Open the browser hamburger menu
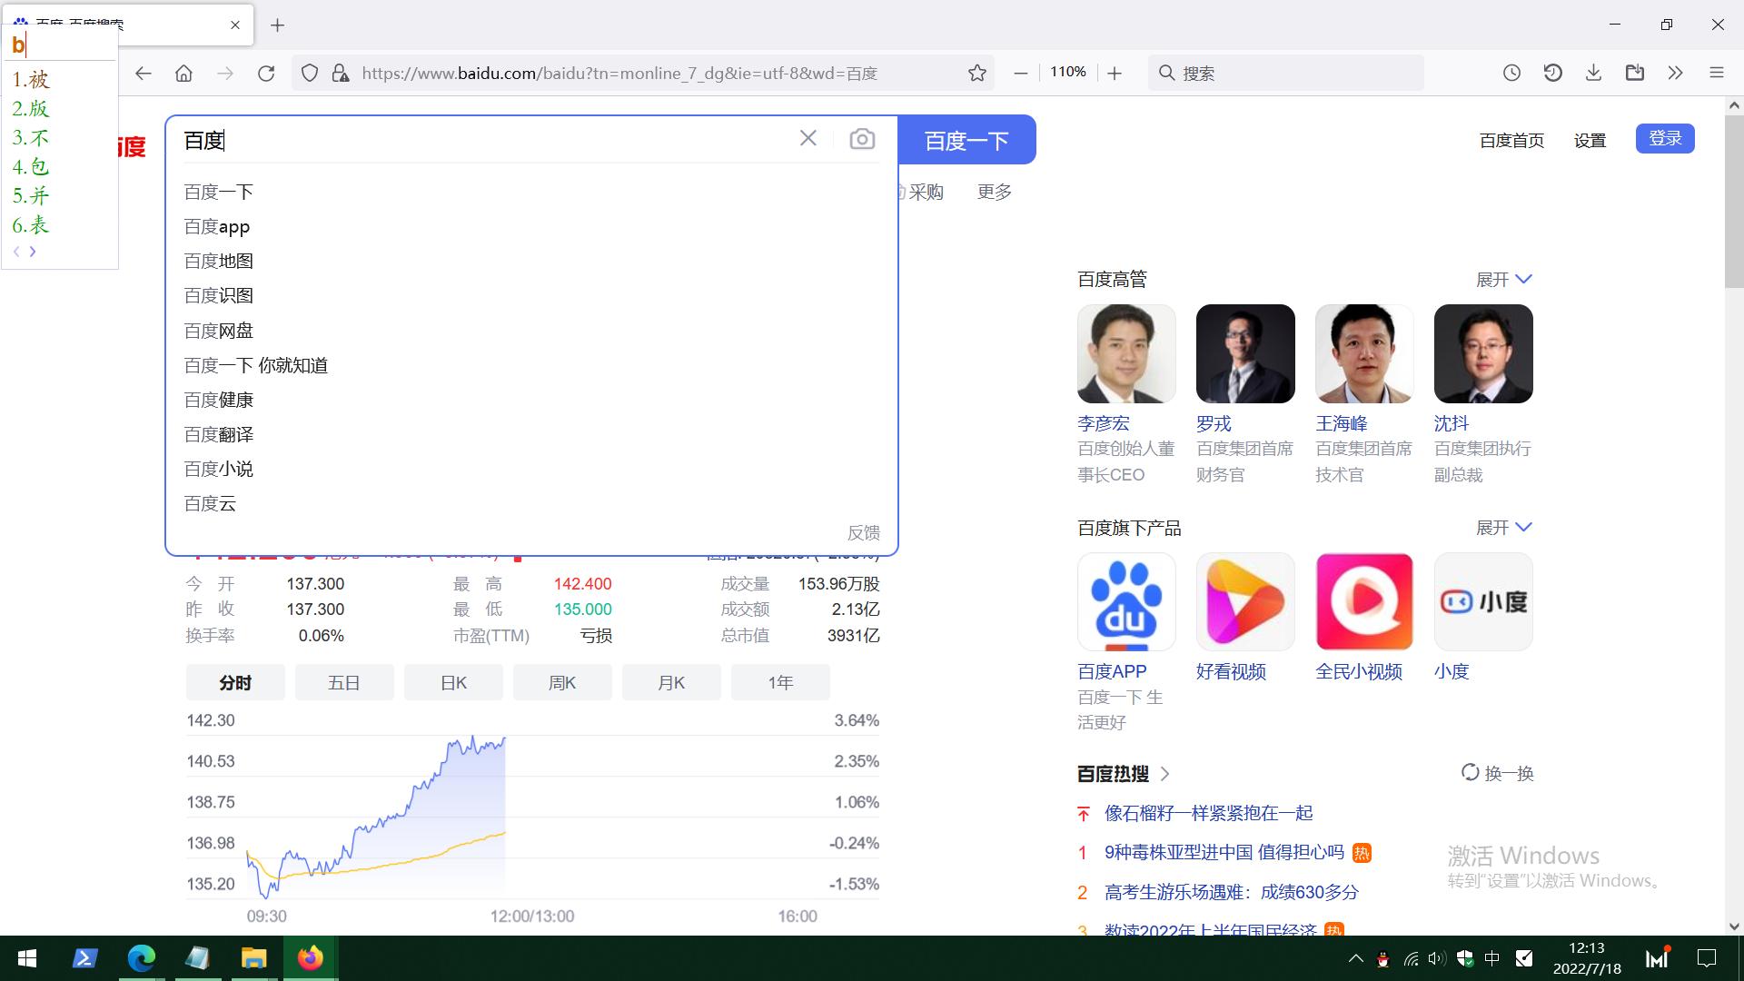 click(1717, 74)
